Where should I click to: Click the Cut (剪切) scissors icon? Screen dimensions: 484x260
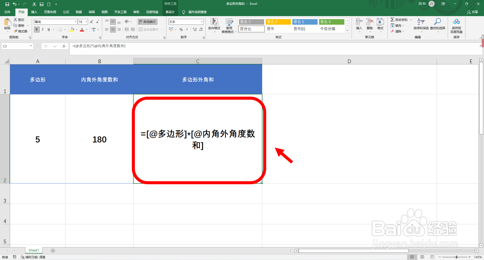tap(15, 20)
